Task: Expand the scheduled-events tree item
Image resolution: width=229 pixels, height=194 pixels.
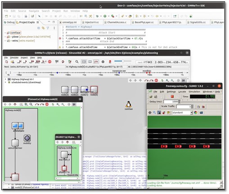Action: (5, 82)
